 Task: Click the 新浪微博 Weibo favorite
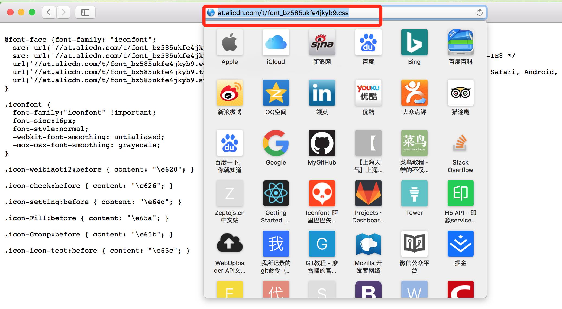click(x=230, y=93)
